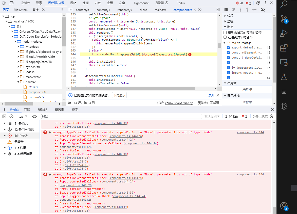Switch to the Lighthouse tab
Viewport: 297px width, 214px height.
coord(141,3)
